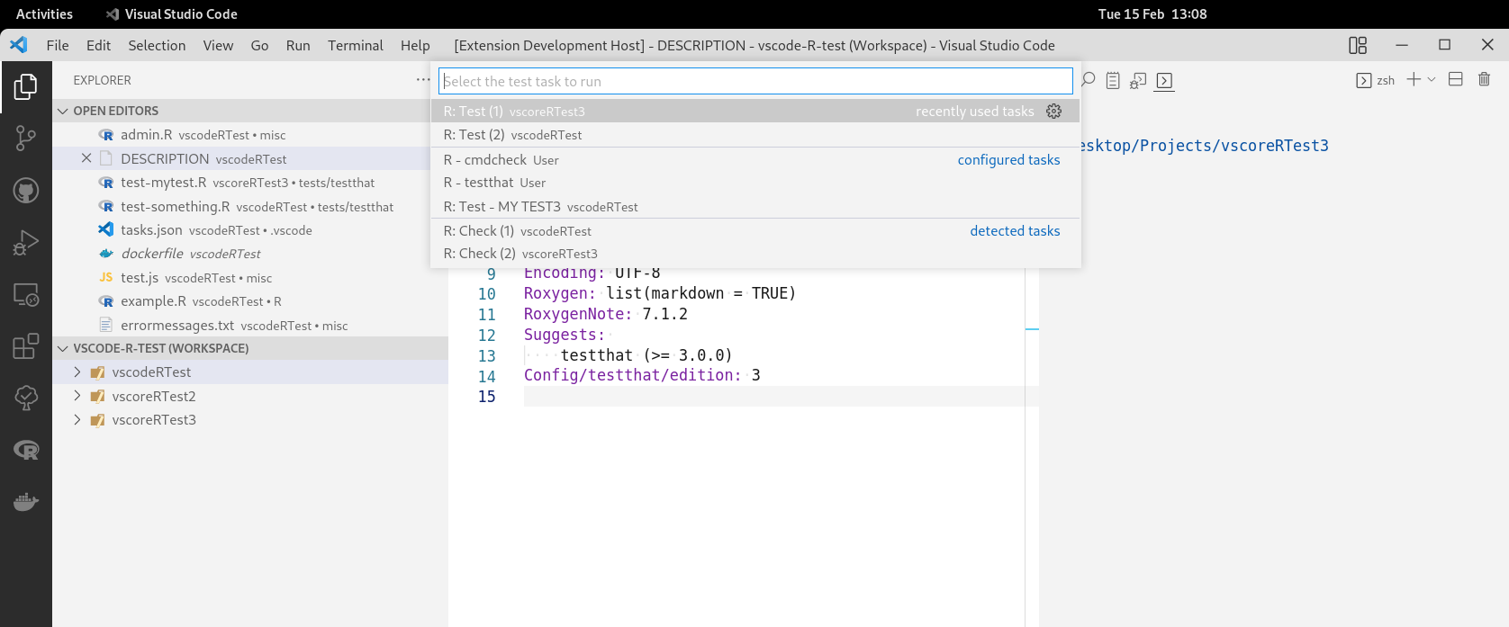Click the editor search magnifier icon

1089,80
